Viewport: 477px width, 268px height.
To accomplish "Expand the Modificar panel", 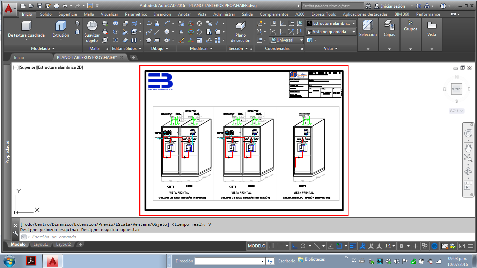I will [x=201, y=49].
